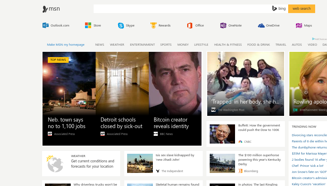The image size is (327, 186).
Task: Open the TRAVEL section
Action: coord(281,44)
